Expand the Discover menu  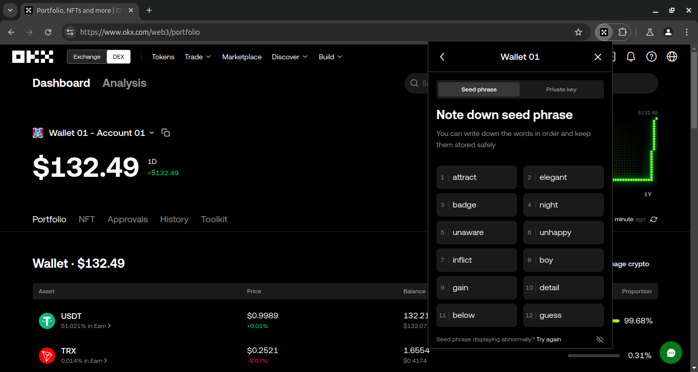pos(290,57)
